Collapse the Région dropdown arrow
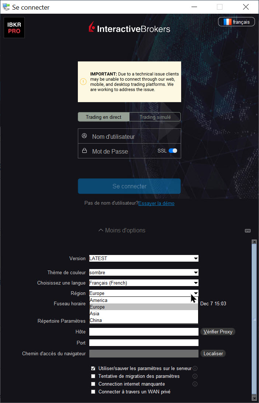The image size is (259, 403). point(196,293)
